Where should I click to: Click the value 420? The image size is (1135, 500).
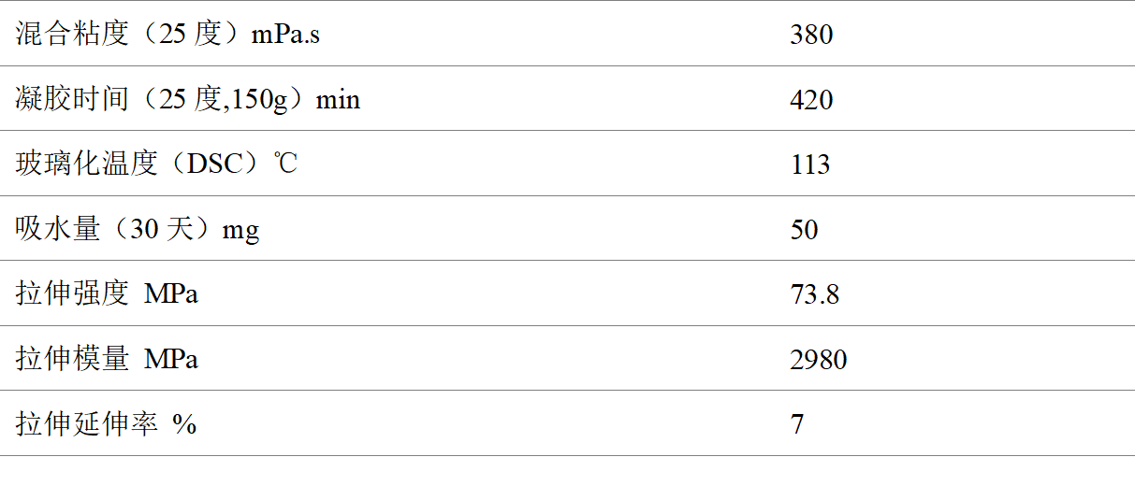[810, 99]
